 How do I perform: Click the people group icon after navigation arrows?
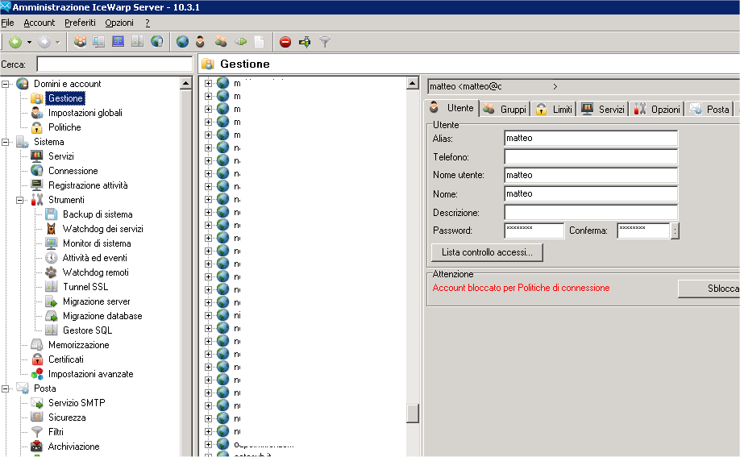(81, 42)
